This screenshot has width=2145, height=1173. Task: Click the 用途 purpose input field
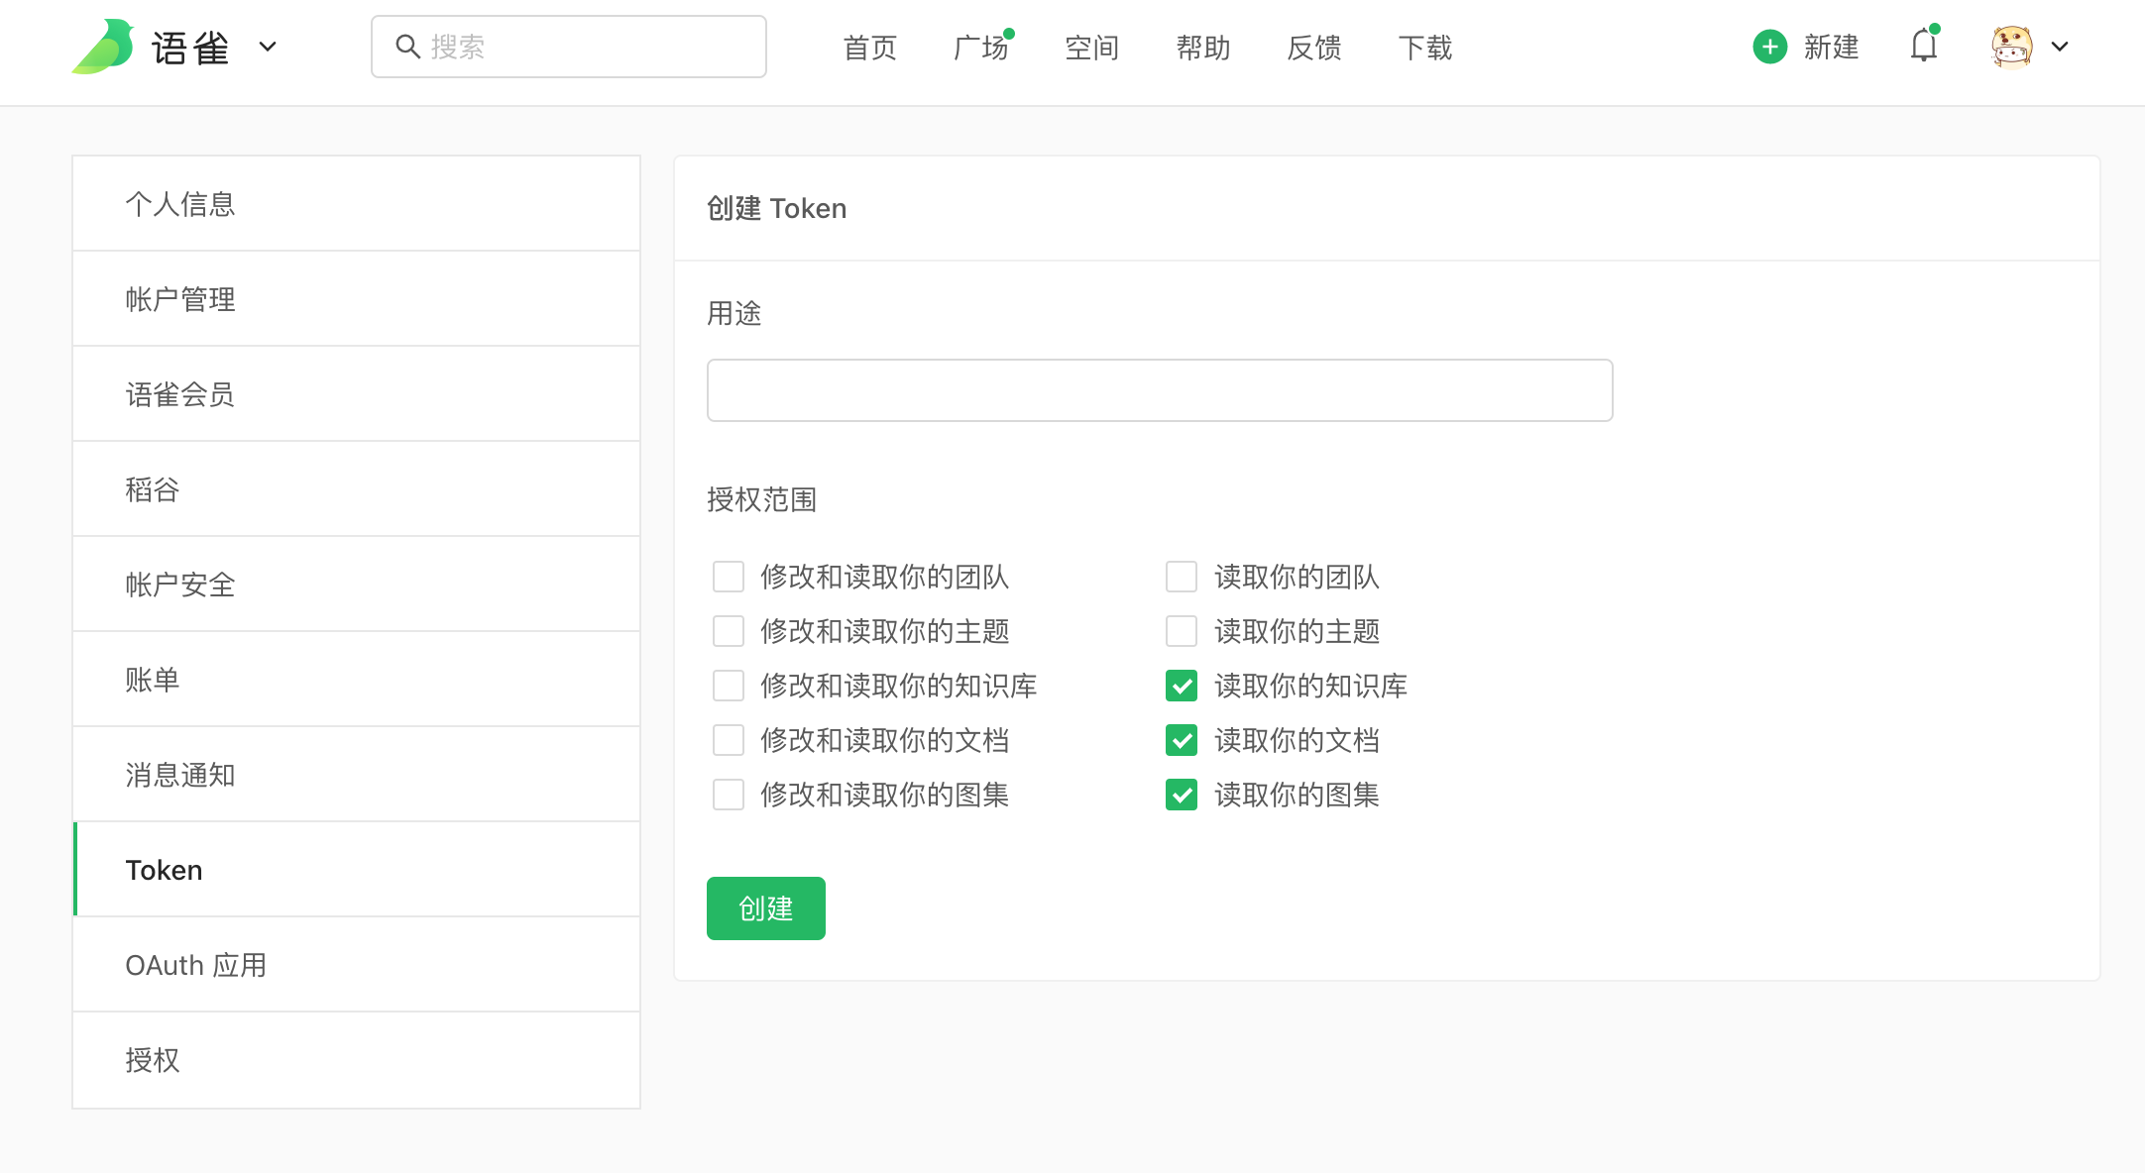coord(1159,390)
